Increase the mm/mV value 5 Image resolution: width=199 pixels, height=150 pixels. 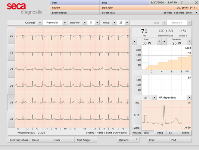97,22
